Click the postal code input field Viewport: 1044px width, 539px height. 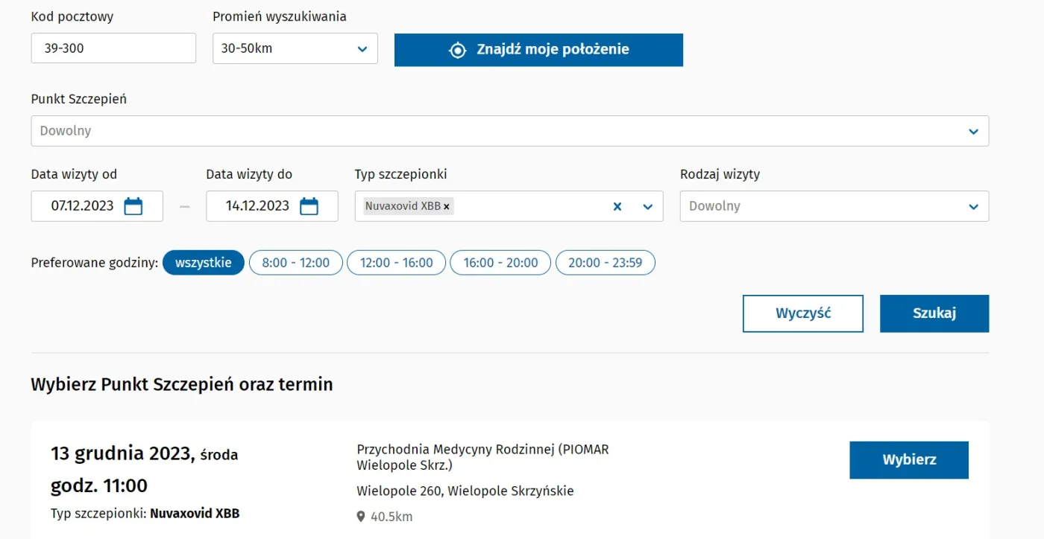click(x=113, y=48)
